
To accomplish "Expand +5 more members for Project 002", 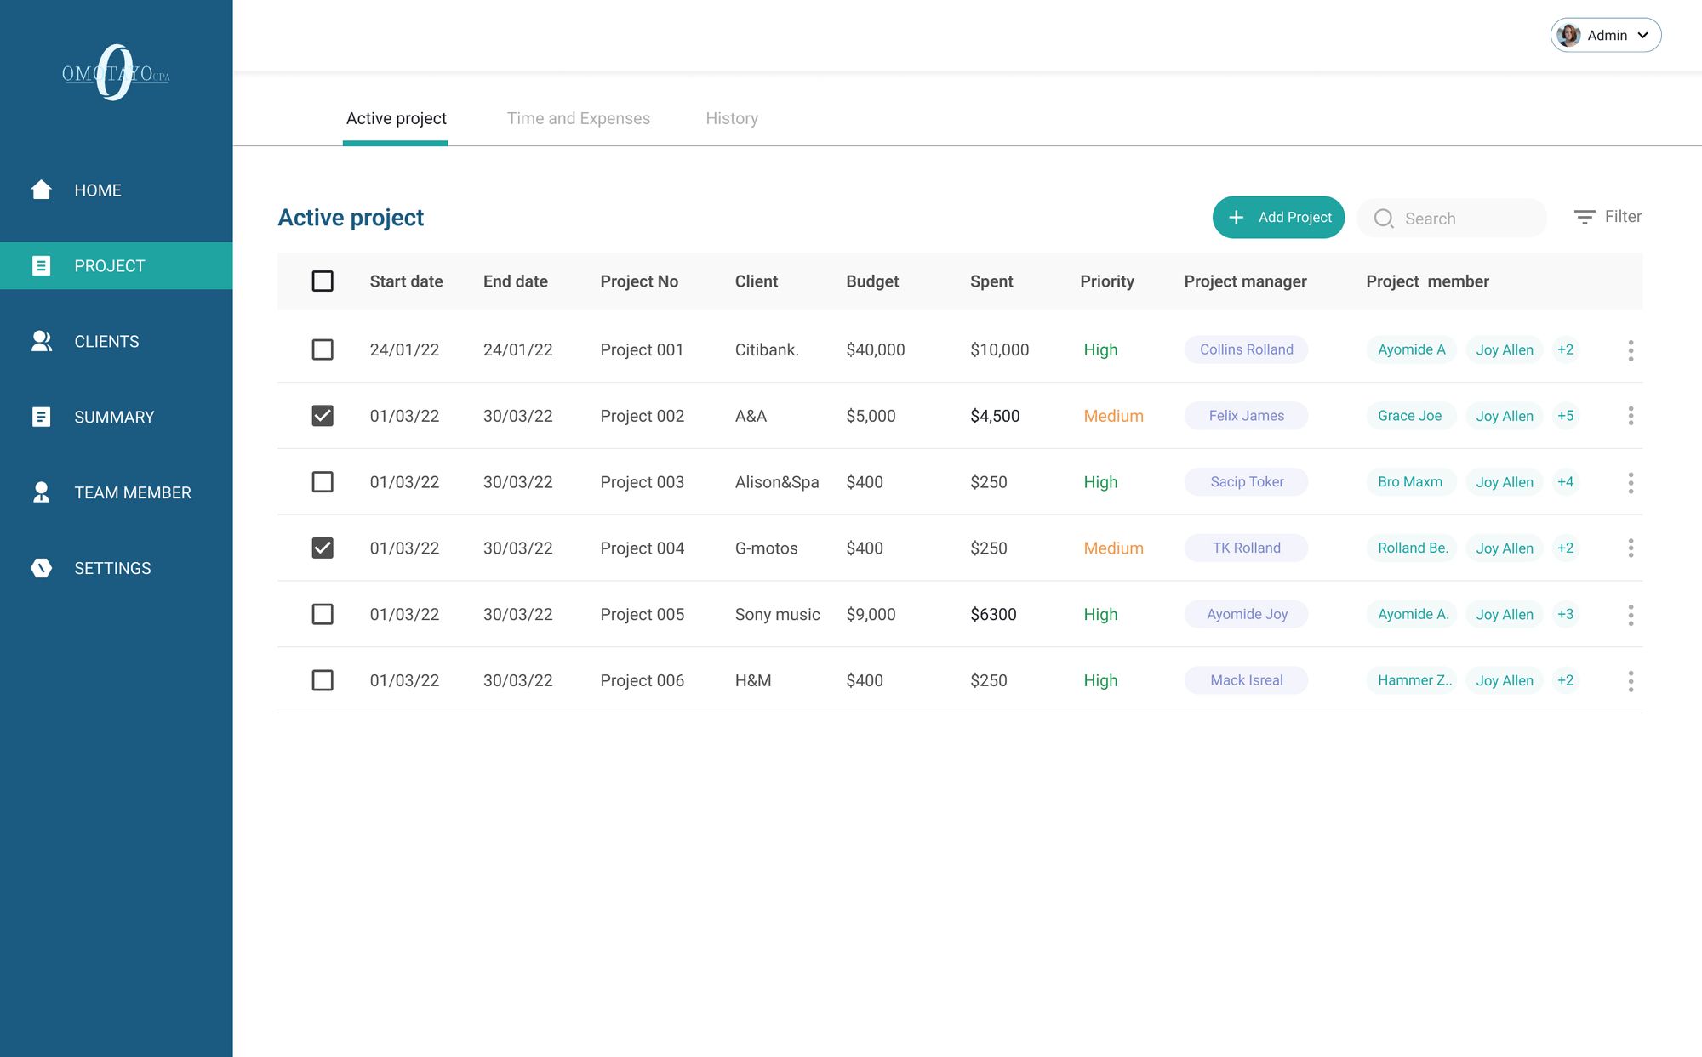I will [x=1565, y=416].
